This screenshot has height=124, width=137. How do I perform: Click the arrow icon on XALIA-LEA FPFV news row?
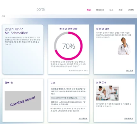(x=84, y=98)
